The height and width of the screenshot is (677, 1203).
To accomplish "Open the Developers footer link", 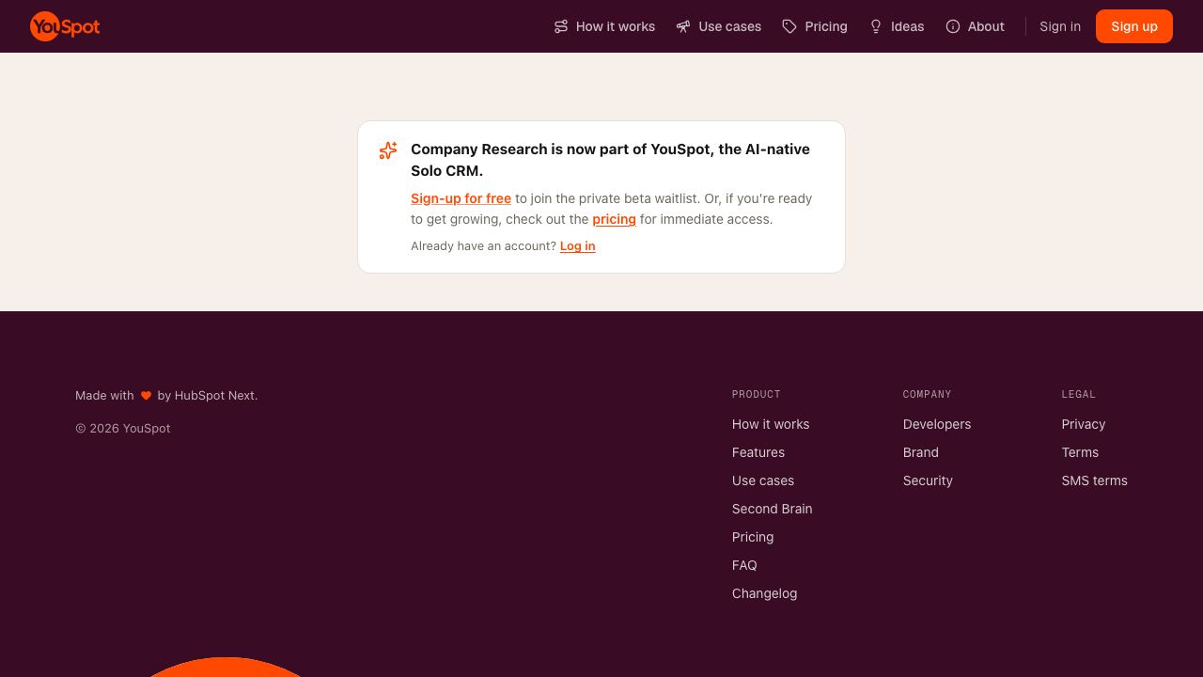I will point(937,424).
